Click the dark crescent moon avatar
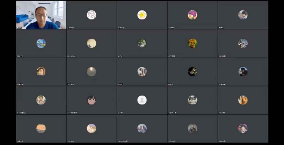 pyautogui.click(x=192, y=71)
